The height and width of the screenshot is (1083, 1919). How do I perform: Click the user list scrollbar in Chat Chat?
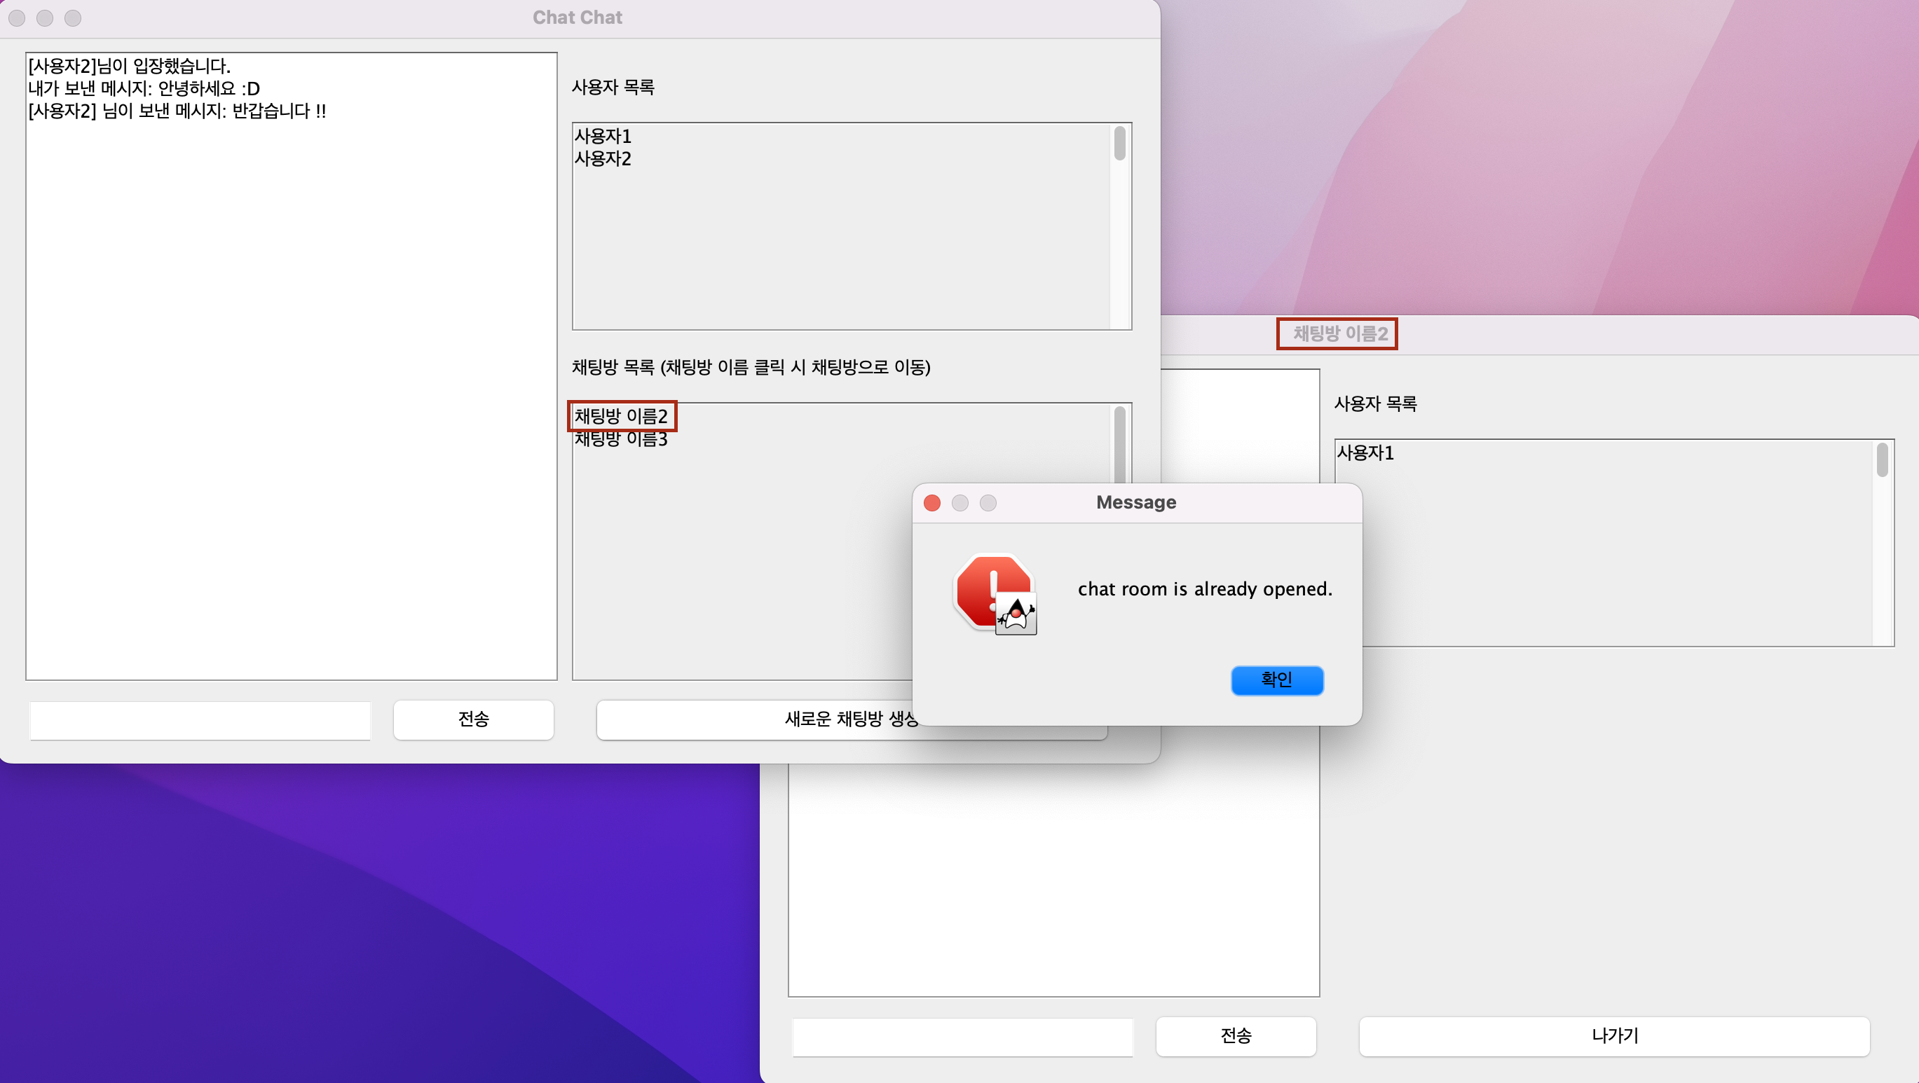pos(1119,144)
